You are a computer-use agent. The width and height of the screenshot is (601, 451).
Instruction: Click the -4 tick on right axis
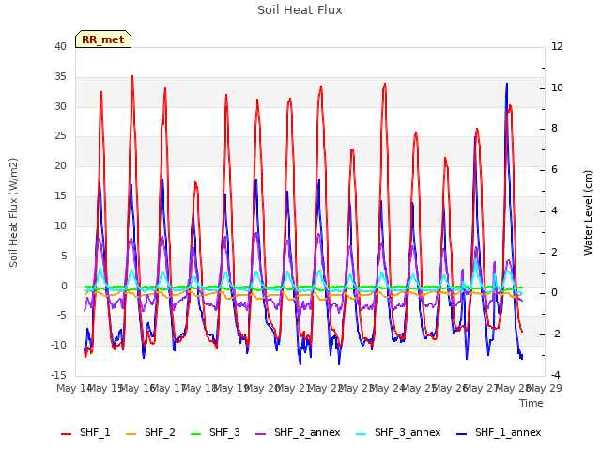(556, 375)
